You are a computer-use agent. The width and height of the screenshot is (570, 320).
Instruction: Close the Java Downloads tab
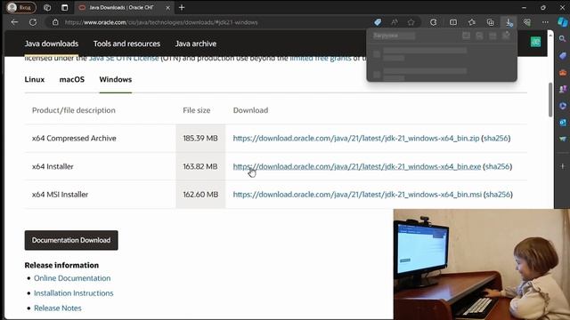coord(168,7)
